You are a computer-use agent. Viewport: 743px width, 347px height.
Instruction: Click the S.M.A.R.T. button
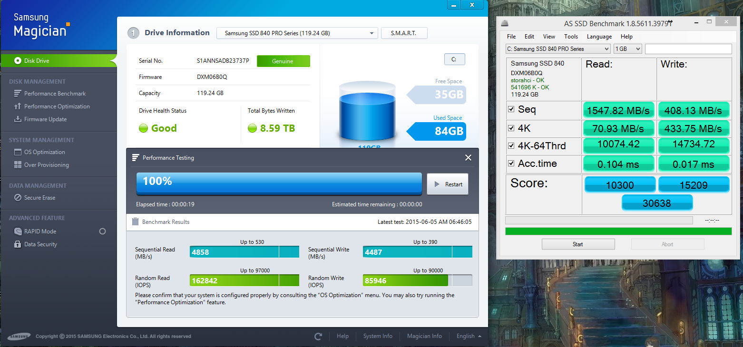(x=404, y=33)
